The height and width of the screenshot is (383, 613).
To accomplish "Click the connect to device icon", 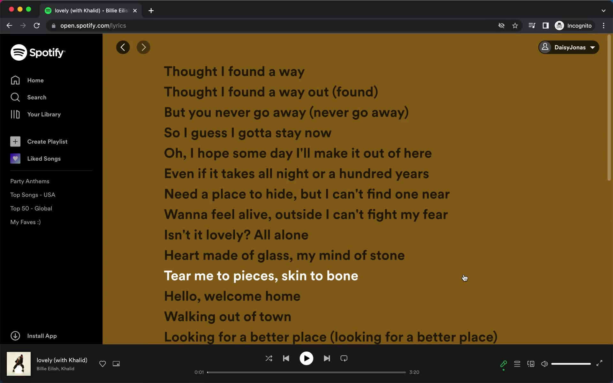I will point(531,364).
